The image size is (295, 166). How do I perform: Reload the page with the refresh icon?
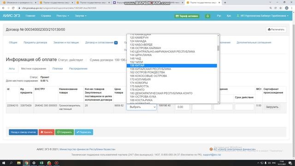click(13, 8)
